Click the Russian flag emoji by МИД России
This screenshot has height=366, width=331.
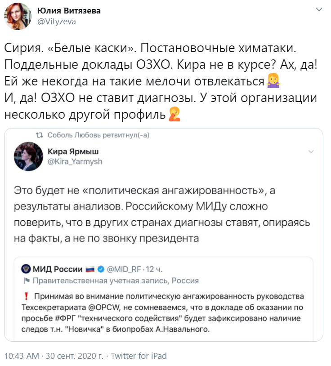[90, 269]
